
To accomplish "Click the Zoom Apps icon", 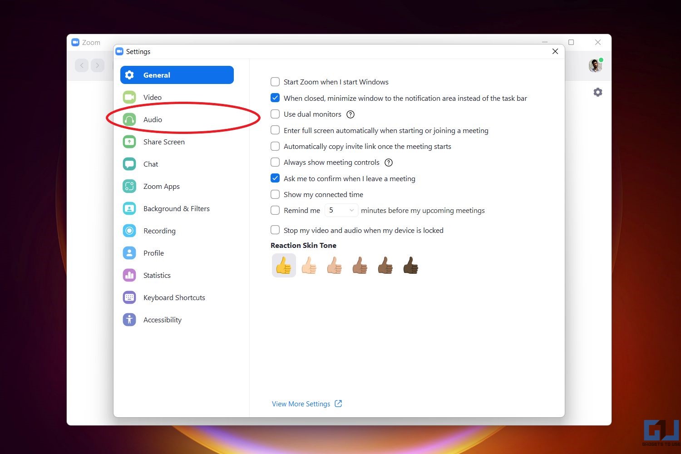I will click(x=129, y=186).
